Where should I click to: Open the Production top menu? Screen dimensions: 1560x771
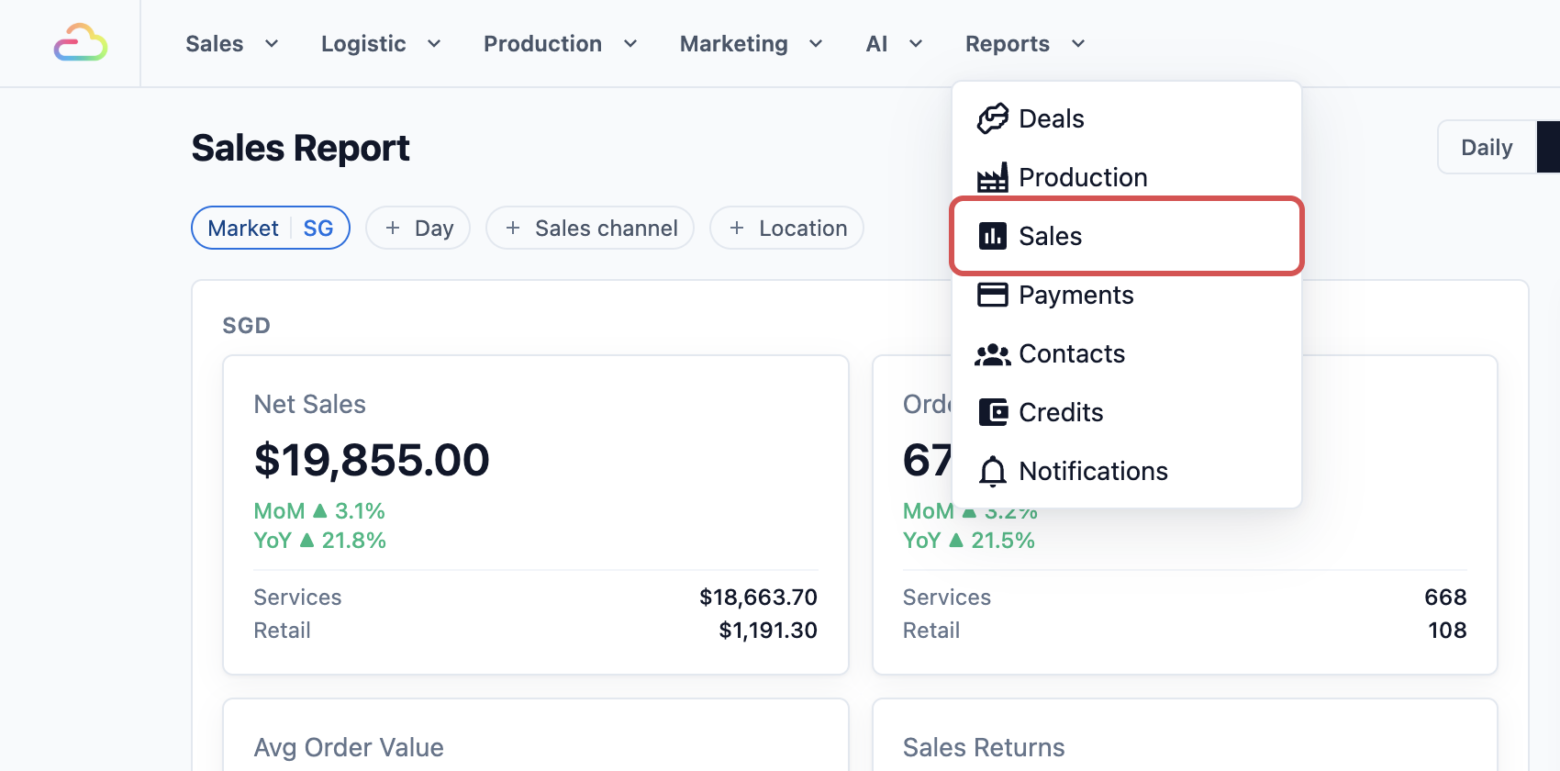coord(561,43)
